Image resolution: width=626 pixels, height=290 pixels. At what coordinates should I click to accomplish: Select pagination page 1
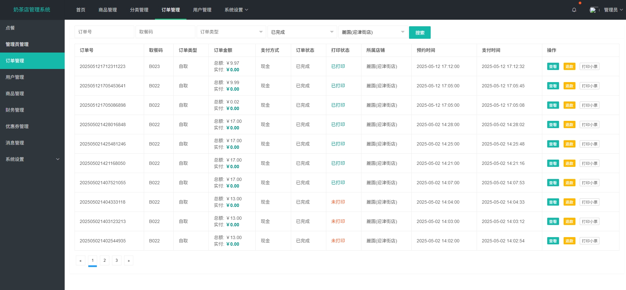click(93, 260)
